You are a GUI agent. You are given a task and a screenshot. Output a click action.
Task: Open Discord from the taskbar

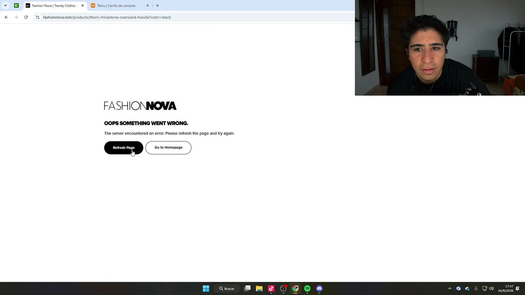click(320, 288)
